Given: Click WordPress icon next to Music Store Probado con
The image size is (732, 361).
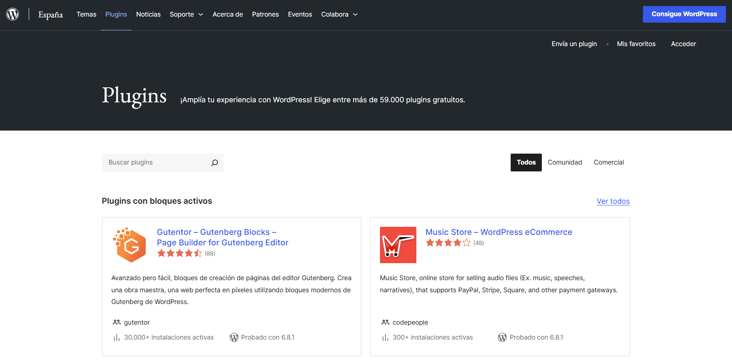Looking at the screenshot, I should tap(502, 338).
